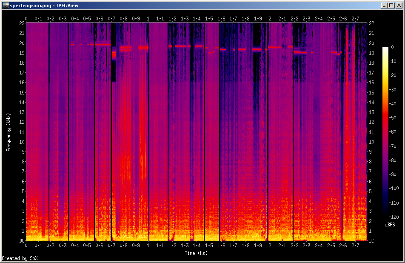
Task: Click the "2" tick on top time axis
Action: click(270, 19)
